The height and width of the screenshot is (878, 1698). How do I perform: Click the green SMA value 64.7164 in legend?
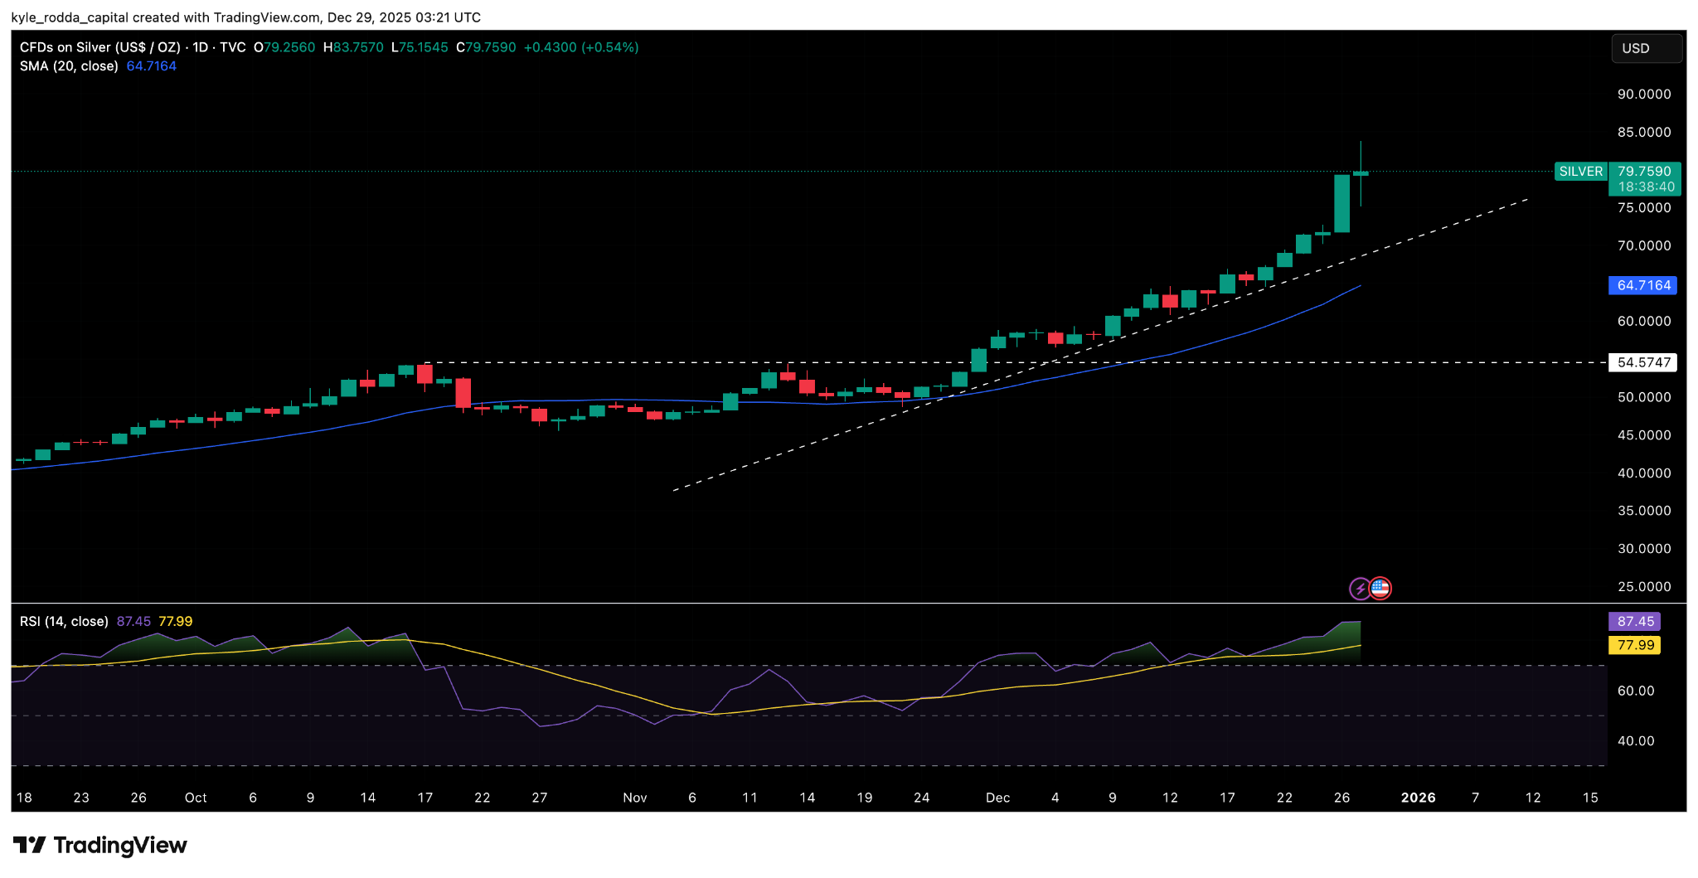click(151, 66)
